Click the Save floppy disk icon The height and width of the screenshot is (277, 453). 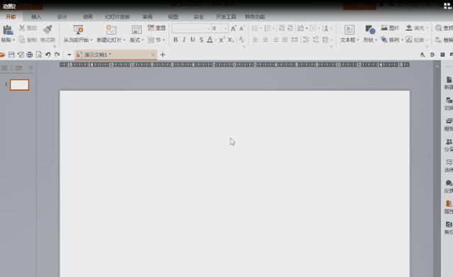point(11,55)
